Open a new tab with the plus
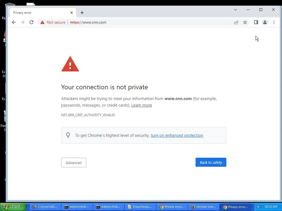The height and width of the screenshot is (211, 282). click(82, 13)
